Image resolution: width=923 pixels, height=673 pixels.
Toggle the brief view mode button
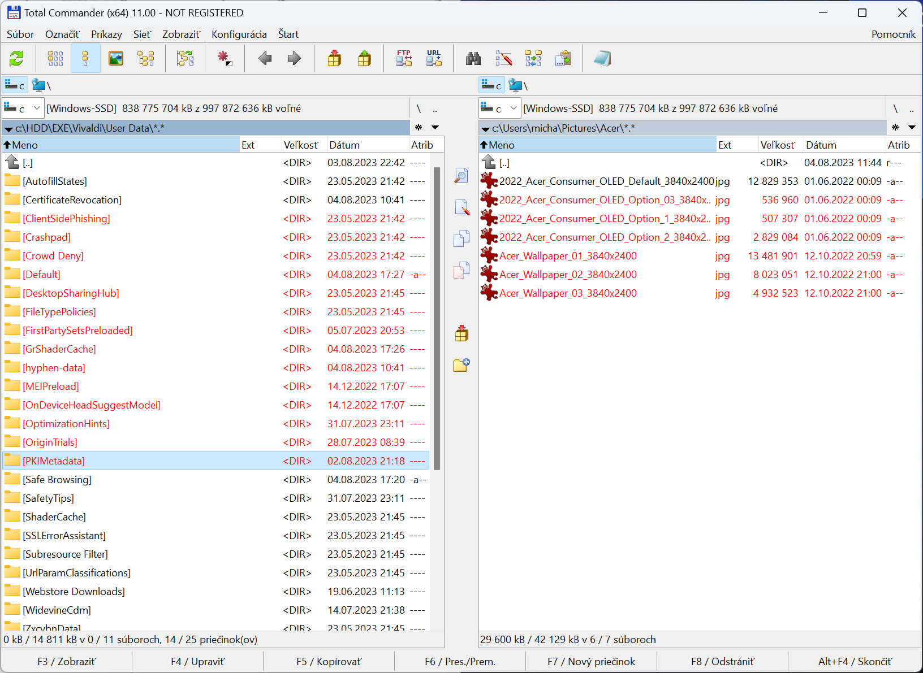pos(55,58)
